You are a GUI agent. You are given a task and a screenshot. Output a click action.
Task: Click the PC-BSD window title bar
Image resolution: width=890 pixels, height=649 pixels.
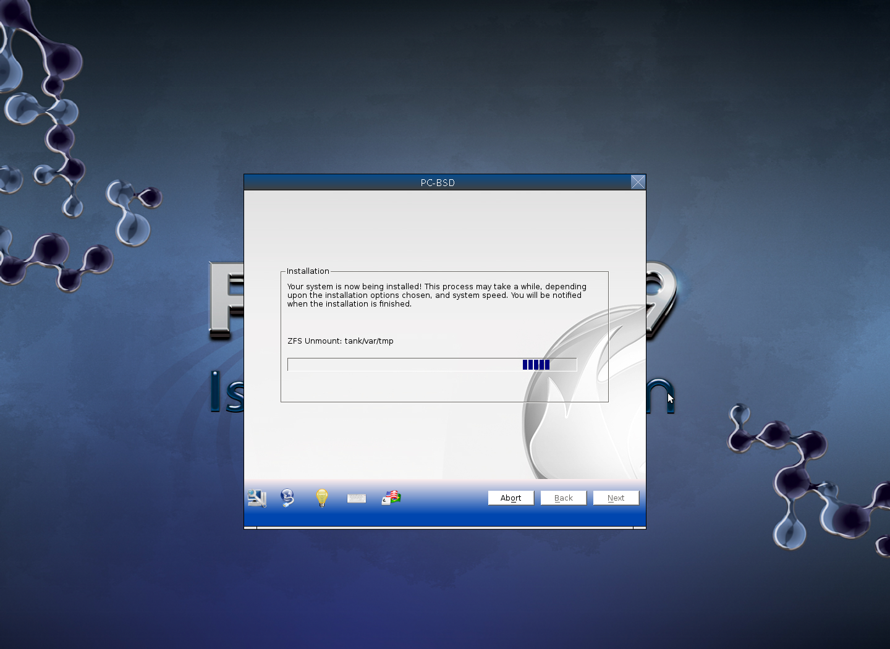click(438, 182)
